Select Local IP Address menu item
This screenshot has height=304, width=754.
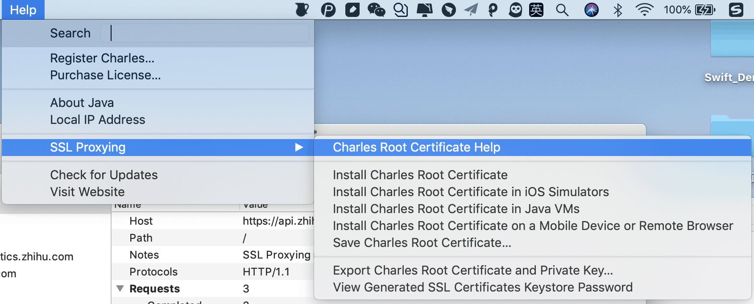pyautogui.click(x=158, y=120)
